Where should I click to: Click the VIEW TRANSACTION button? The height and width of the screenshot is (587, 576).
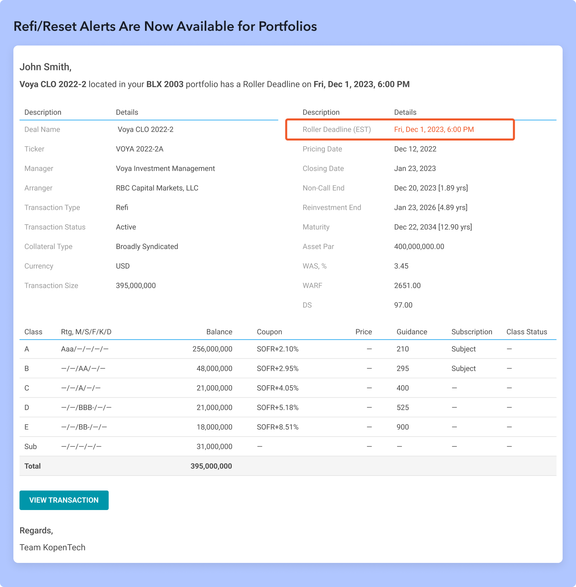pyautogui.click(x=64, y=500)
